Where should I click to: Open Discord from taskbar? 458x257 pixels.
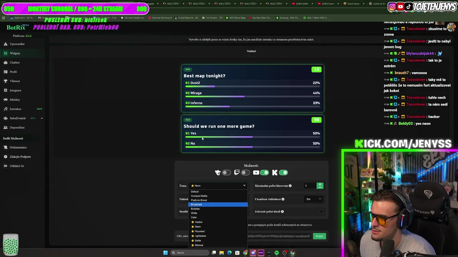253,253
